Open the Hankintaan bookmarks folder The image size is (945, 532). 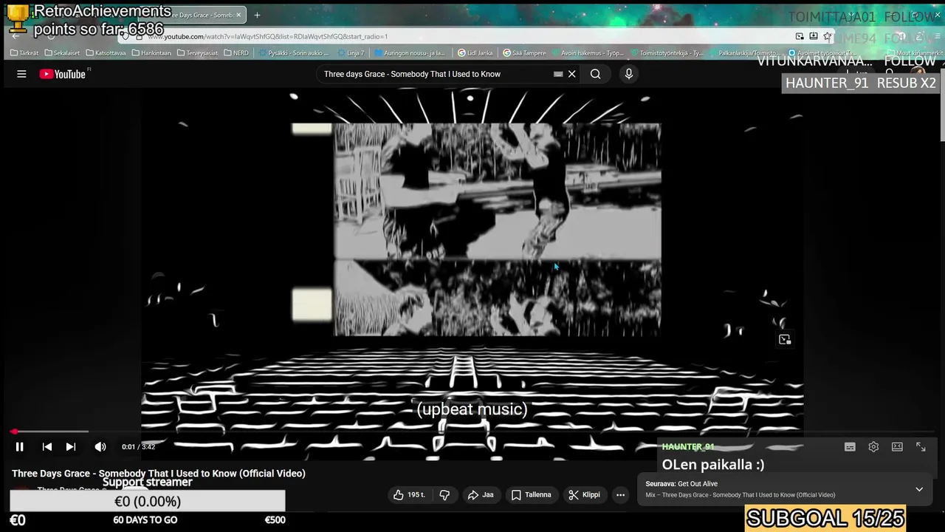(151, 53)
